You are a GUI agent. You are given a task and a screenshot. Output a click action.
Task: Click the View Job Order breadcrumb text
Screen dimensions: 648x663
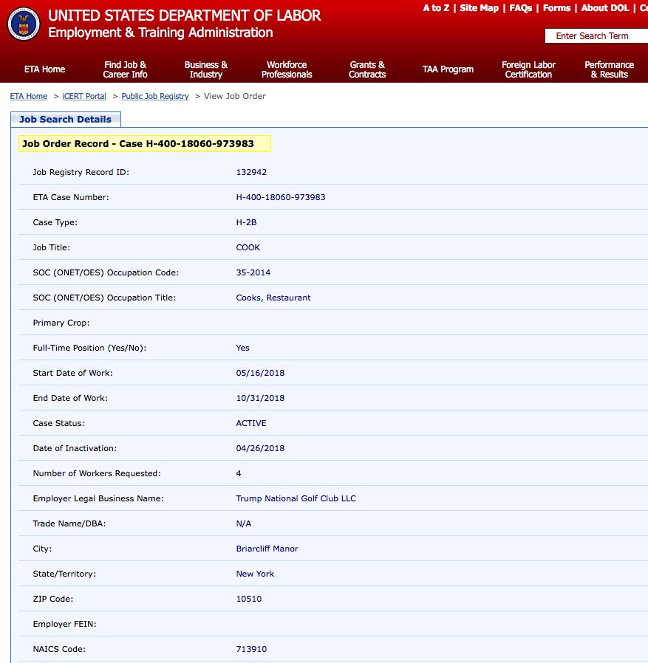coord(235,96)
